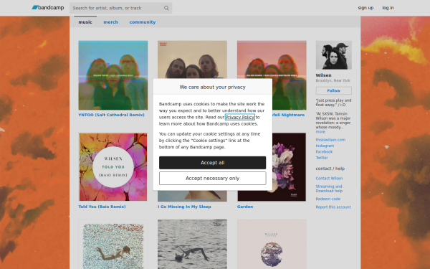Click the search magnifier icon

tap(166, 8)
